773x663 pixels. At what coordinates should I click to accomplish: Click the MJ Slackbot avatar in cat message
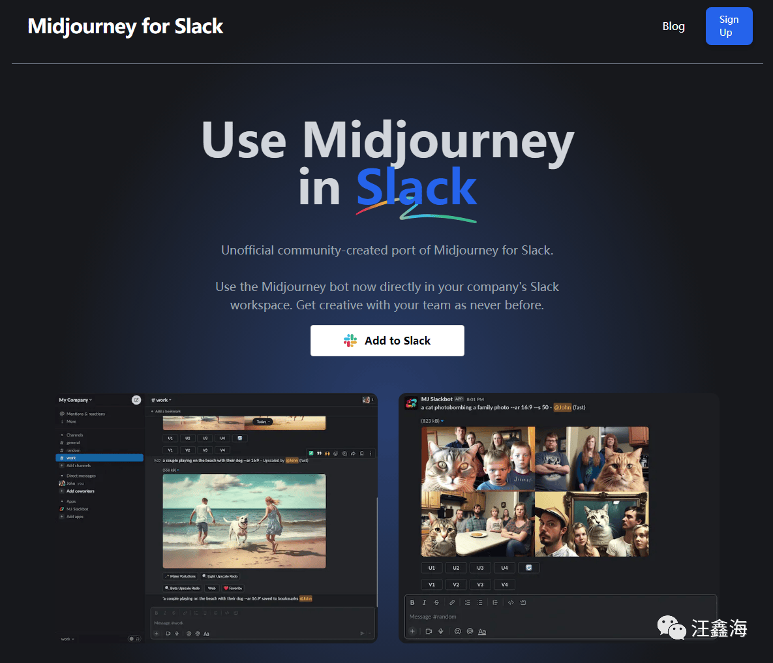click(x=411, y=403)
